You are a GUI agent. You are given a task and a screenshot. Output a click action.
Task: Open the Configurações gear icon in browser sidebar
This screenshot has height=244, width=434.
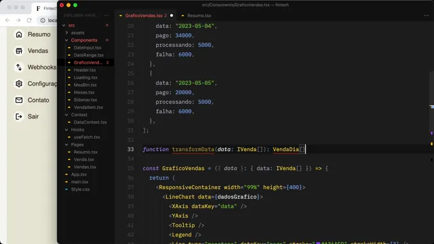[19, 83]
